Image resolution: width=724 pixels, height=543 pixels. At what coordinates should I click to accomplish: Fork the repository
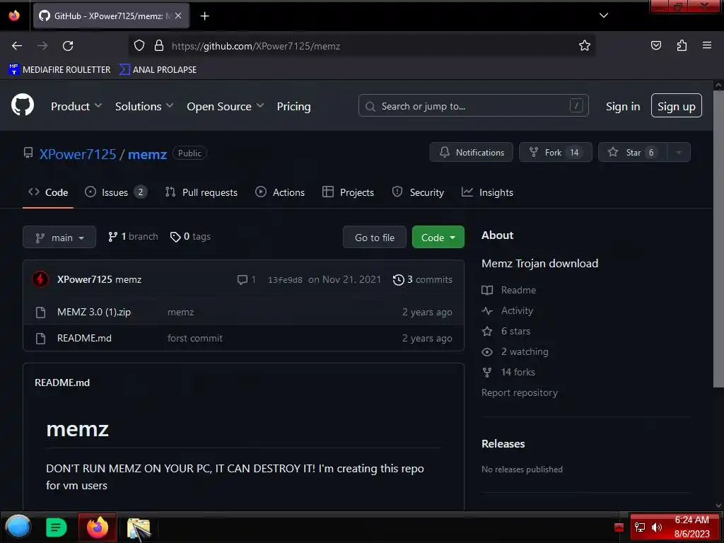(x=556, y=153)
